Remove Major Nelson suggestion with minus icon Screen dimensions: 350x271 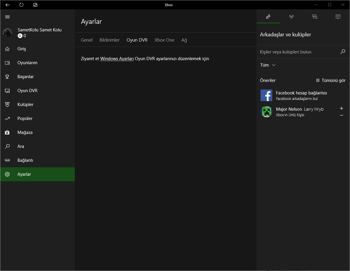tap(342, 115)
